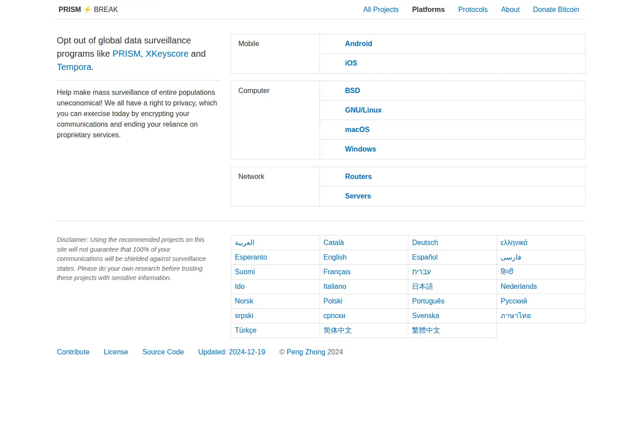Screen dimensions: 639x443
Task: Switch to Norsk
Action: pyautogui.click(x=244, y=301)
